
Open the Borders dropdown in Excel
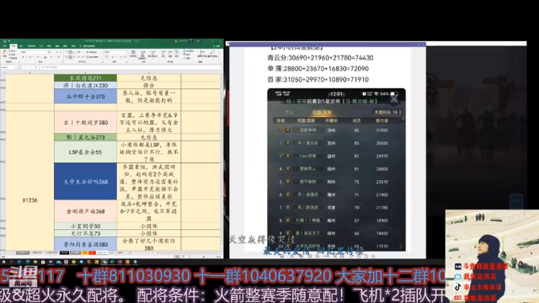point(40,56)
